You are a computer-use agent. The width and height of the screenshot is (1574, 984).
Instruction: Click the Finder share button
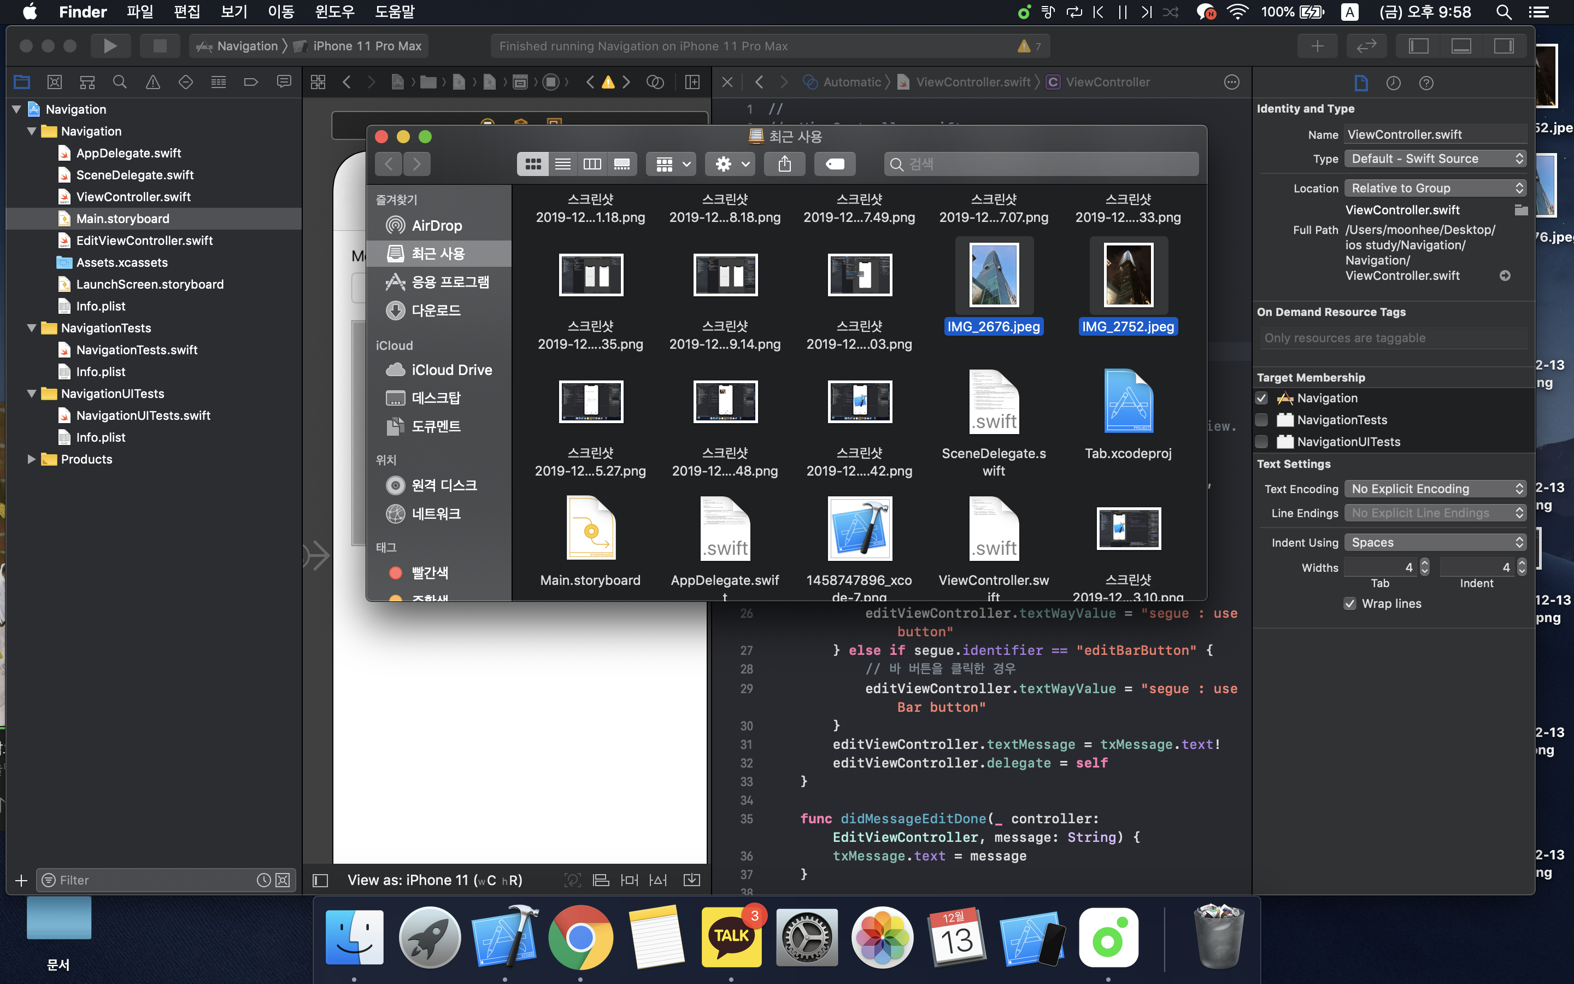pos(784,164)
